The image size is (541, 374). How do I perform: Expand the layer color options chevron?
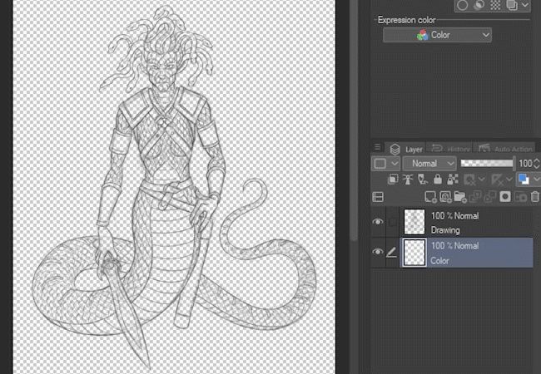(536, 180)
